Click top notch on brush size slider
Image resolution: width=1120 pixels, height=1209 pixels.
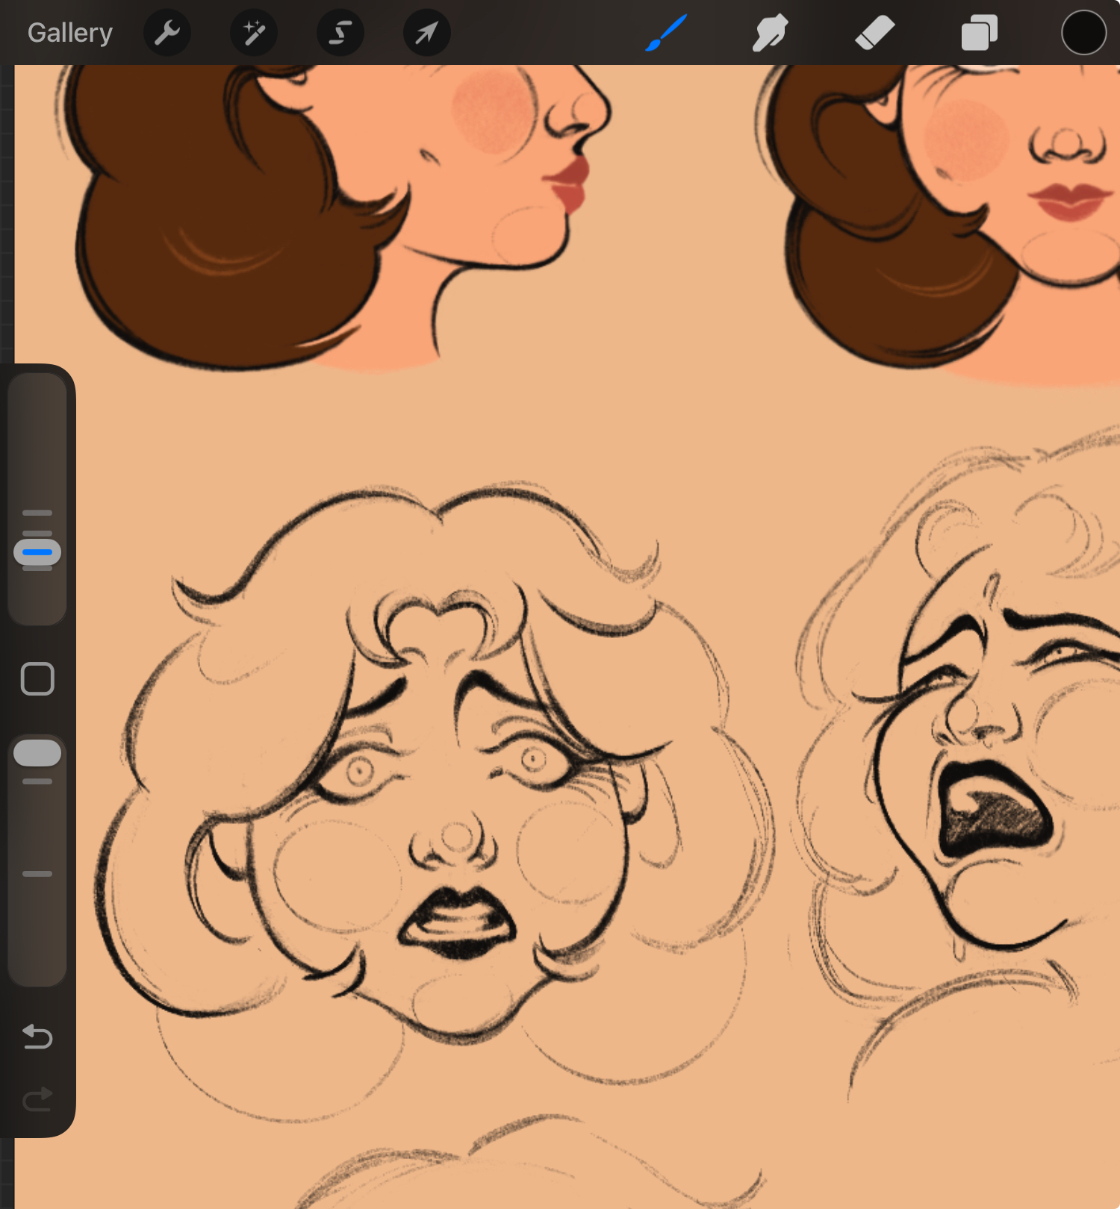click(37, 513)
